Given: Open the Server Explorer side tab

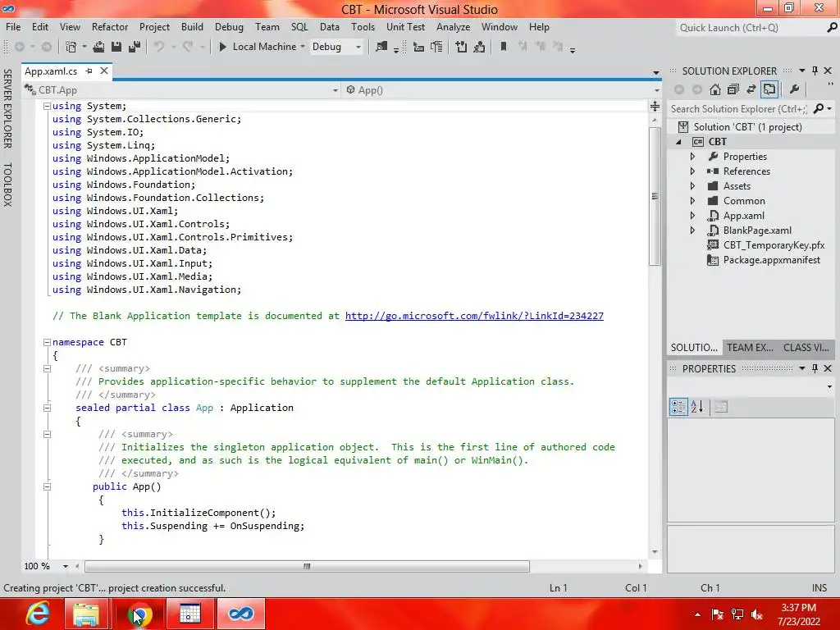Looking at the screenshot, I should click(x=7, y=109).
